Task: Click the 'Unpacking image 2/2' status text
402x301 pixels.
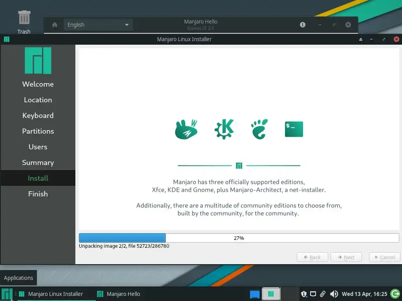Action: tap(124, 246)
